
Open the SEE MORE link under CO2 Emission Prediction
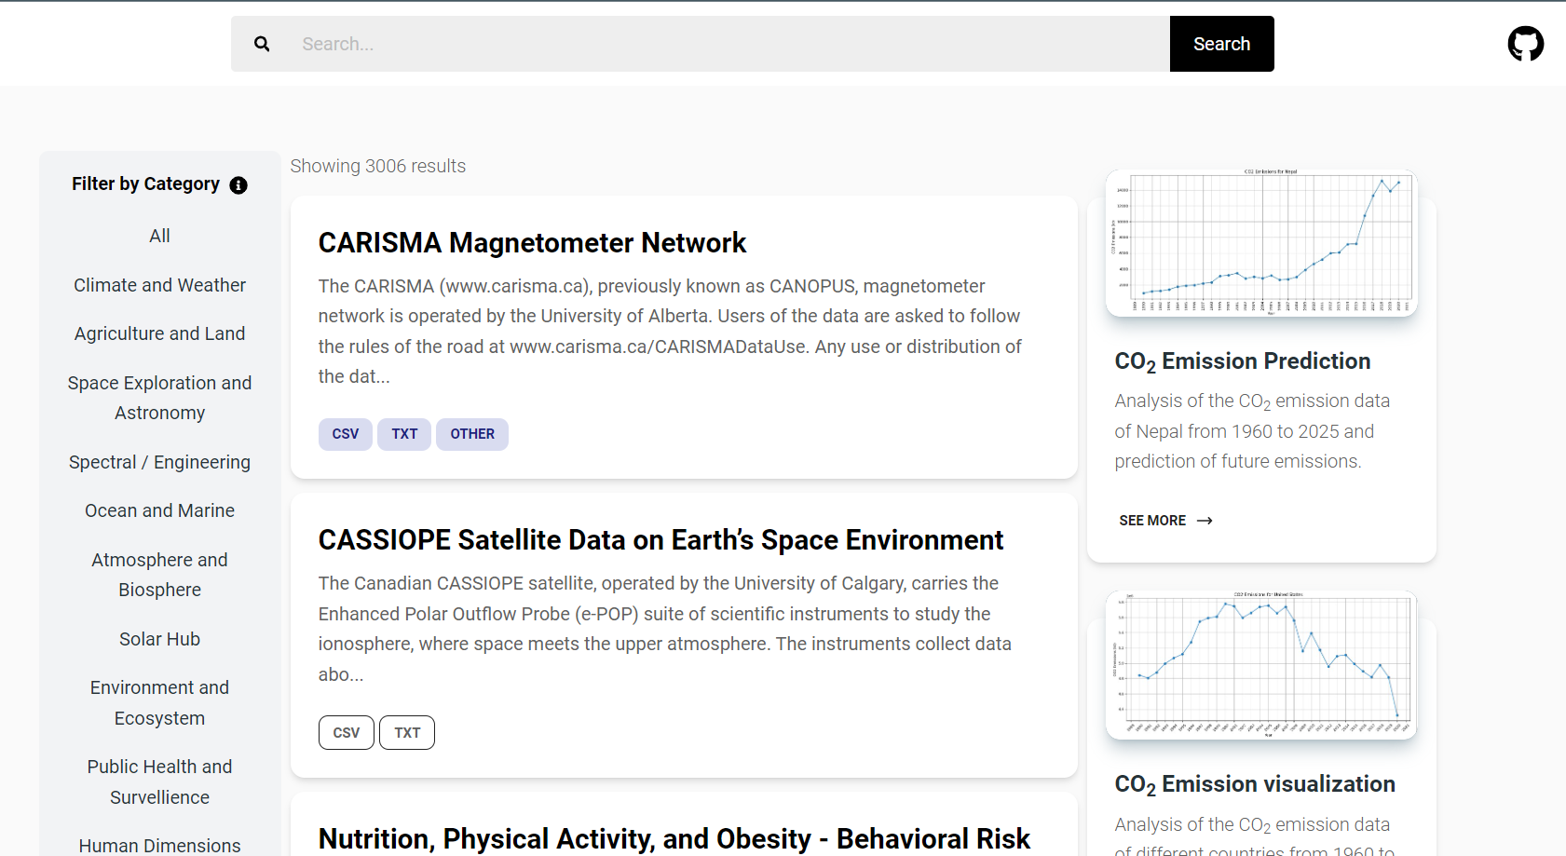[1152, 521]
